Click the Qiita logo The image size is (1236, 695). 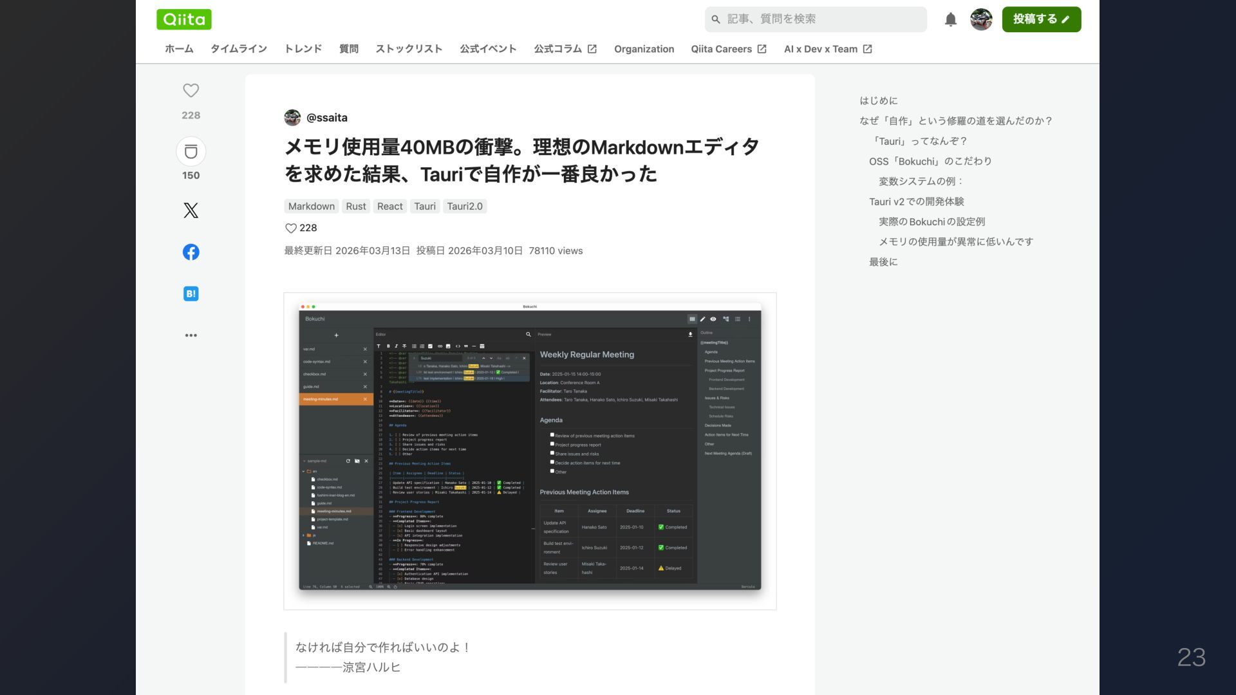[183, 19]
